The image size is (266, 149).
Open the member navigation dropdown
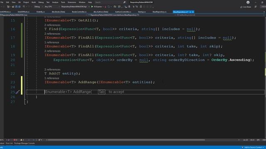click(x=220, y=15)
